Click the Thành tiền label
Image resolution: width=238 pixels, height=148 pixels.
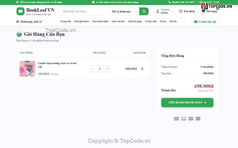169,90
